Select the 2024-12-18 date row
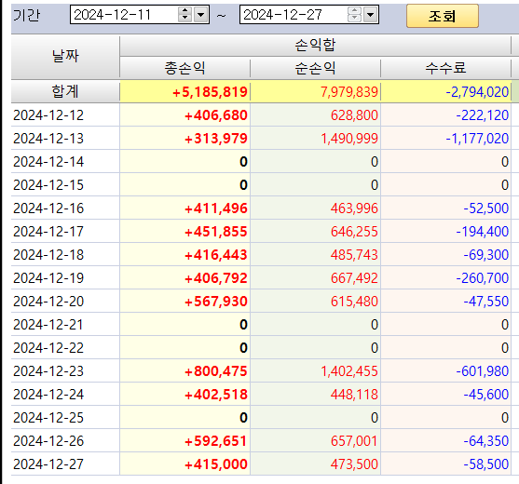Screen dimensions: 519x484 (x=48, y=255)
